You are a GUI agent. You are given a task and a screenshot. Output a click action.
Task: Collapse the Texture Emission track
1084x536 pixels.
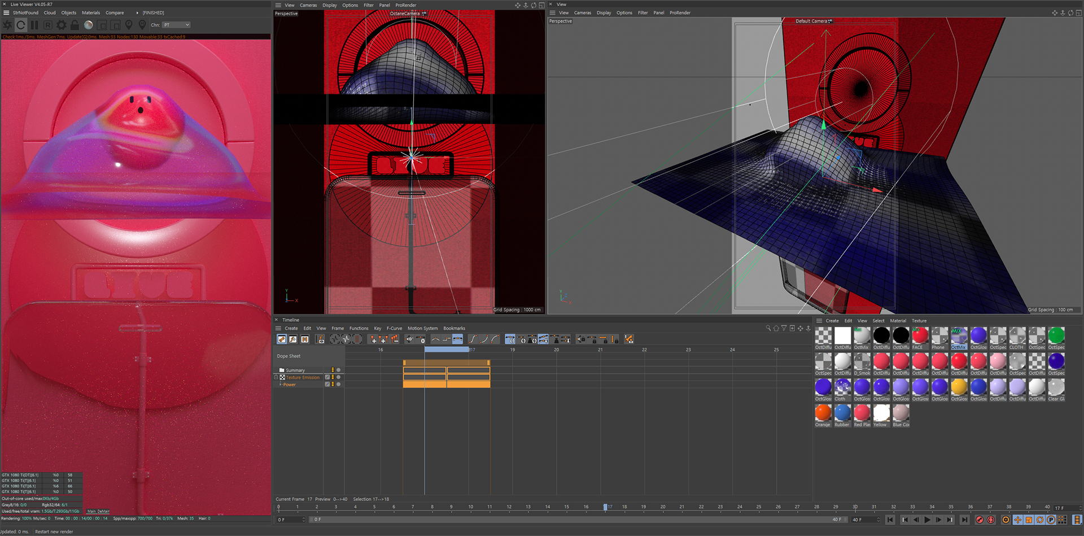(276, 377)
